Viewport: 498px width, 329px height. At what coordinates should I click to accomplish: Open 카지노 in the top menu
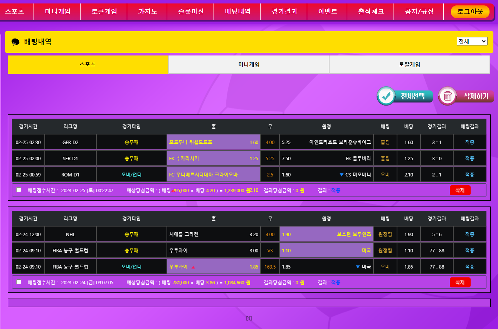(148, 12)
